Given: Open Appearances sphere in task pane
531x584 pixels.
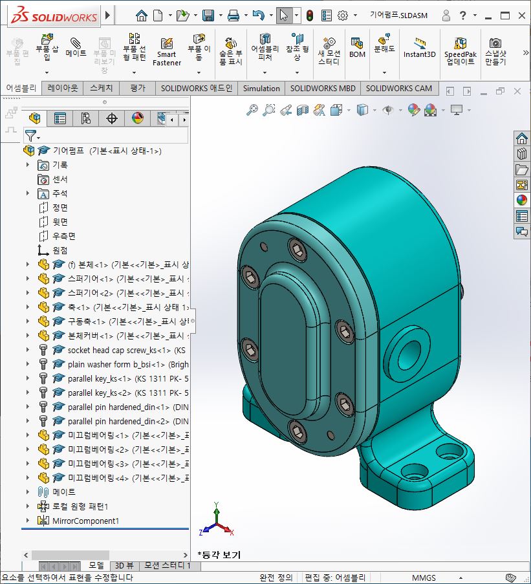Looking at the screenshot, I should [522, 200].
